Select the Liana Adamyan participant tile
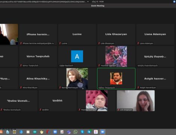The image size is (176, 135). (x=155, y=34)
